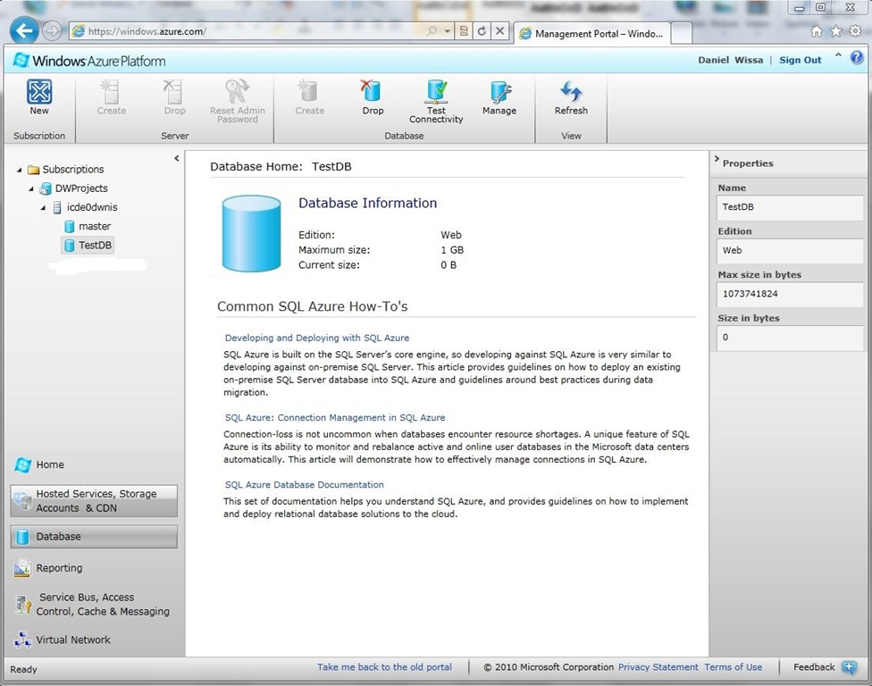Click the Daniel Wissa user name

(x=730, y=60)
